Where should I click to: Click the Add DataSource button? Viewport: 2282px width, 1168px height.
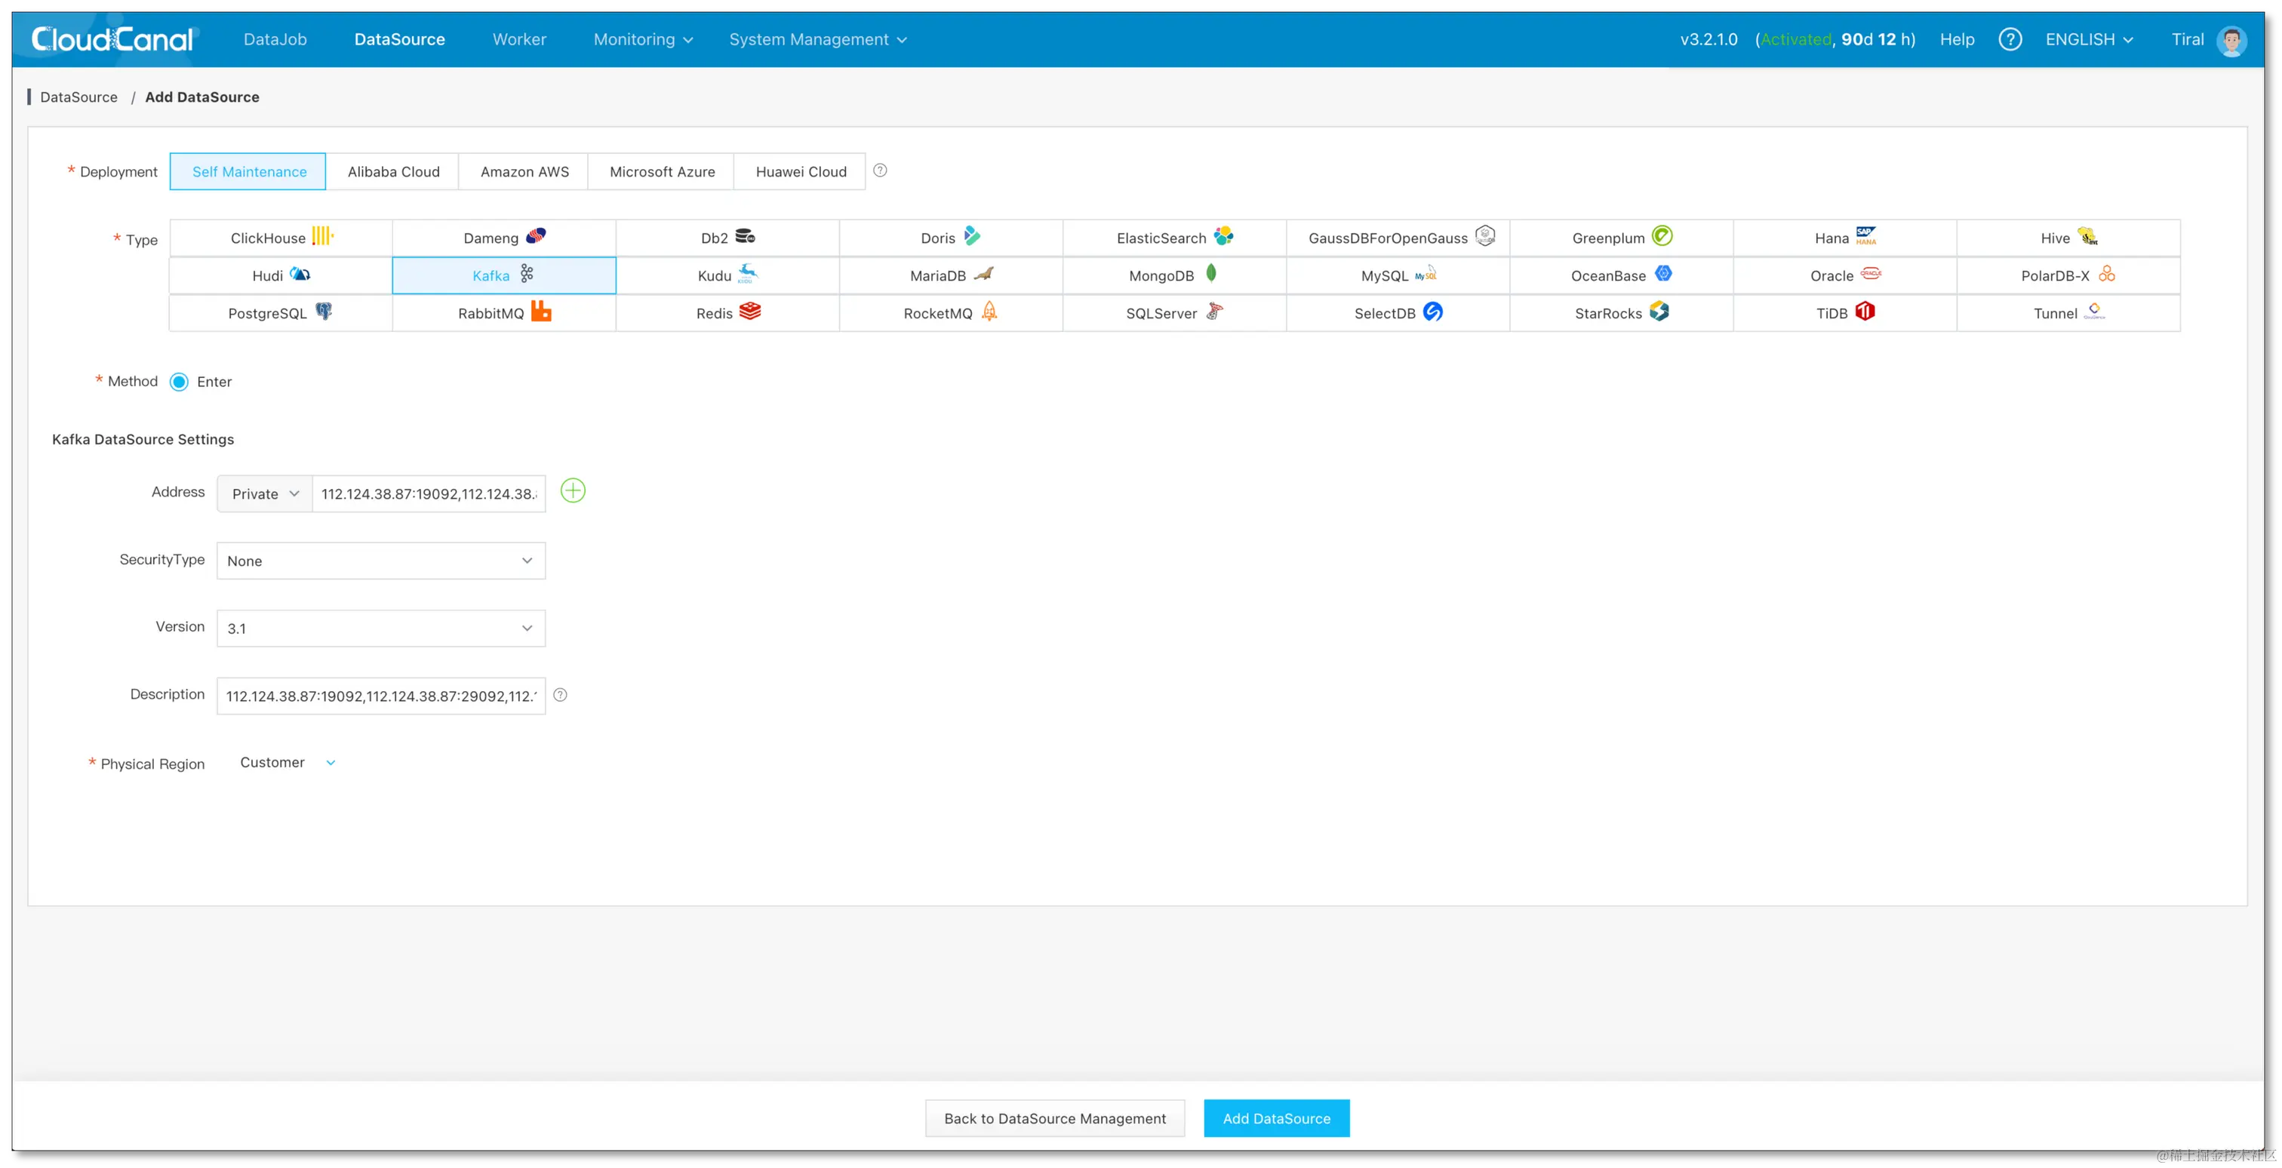coord(1277,1117)
